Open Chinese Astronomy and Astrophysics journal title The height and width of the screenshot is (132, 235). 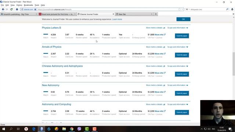(x=62, y=66)
